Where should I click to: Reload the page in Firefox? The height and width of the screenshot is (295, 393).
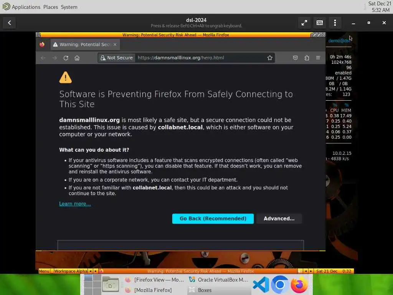tap(66, 58)
